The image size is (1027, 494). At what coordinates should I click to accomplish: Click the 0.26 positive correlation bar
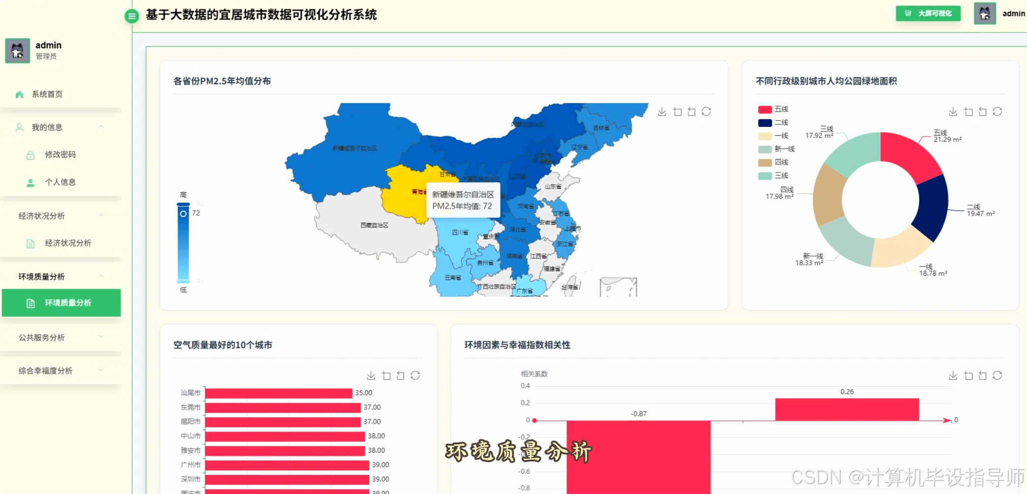847,409
